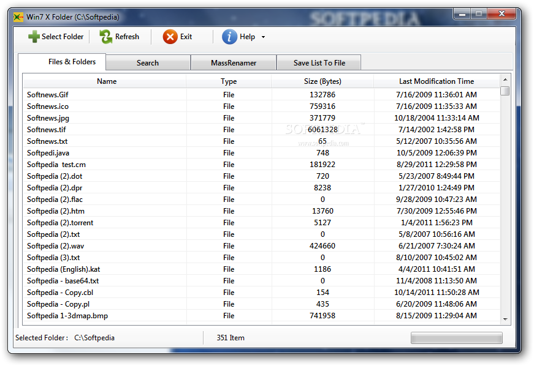Open the Save List To File tab
Screen dimensions: 534x366
[x=319, y=63]
